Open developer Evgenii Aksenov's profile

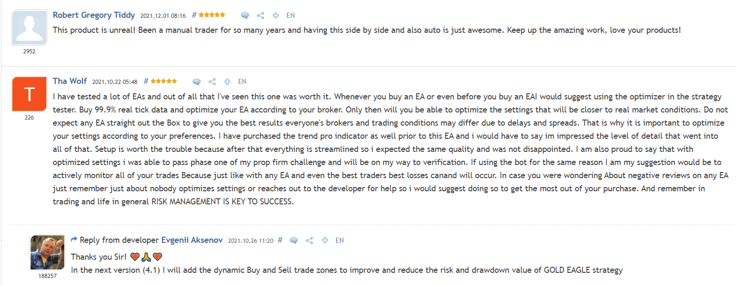192,240
